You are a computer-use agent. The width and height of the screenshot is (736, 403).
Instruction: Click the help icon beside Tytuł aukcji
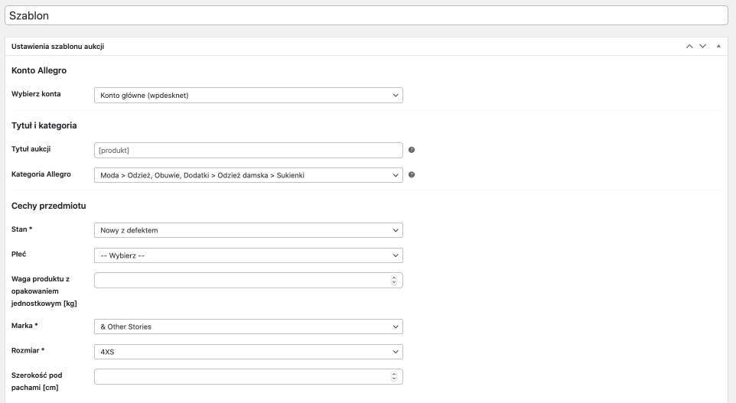(412, 150)
